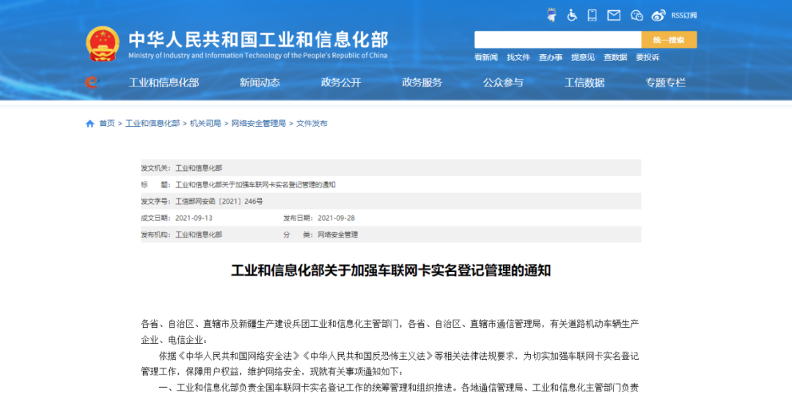Click the 分类 value 网络安全管理
Image resolution: width=792 pixels, height=398 pixels.
pos(338,235)
